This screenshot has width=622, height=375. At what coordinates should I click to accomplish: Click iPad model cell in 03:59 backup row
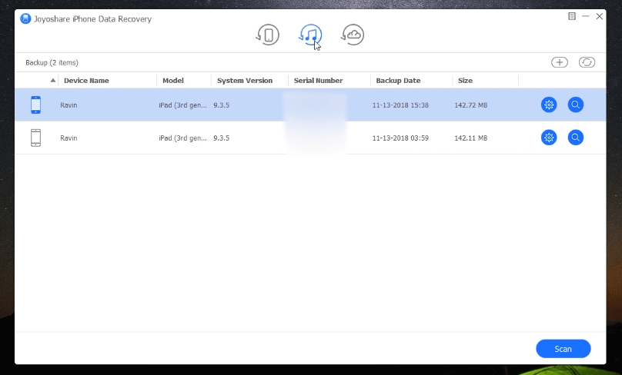pos(182,138)
